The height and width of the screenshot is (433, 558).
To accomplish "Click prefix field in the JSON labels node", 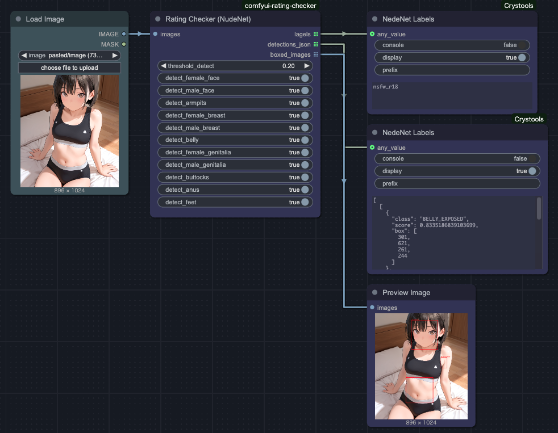I will tap(457, 183).
